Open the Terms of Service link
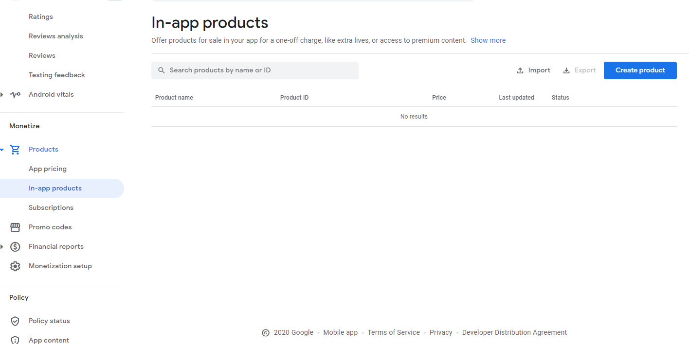 coord(394,333)
